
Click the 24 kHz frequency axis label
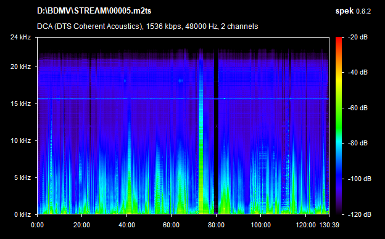[x=20, y=37]
